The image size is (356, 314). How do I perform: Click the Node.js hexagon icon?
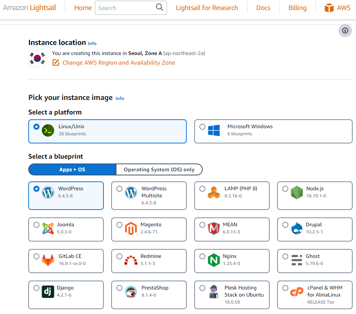coord(297,192)
